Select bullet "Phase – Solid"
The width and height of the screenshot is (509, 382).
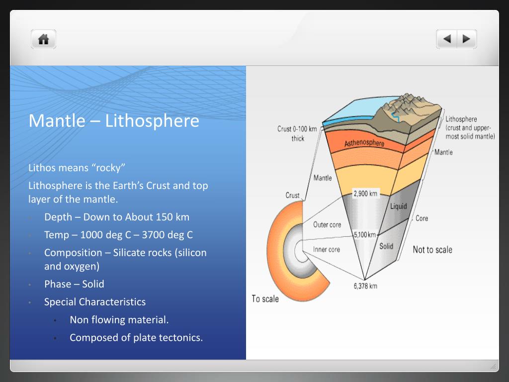[x=74, y=284]
